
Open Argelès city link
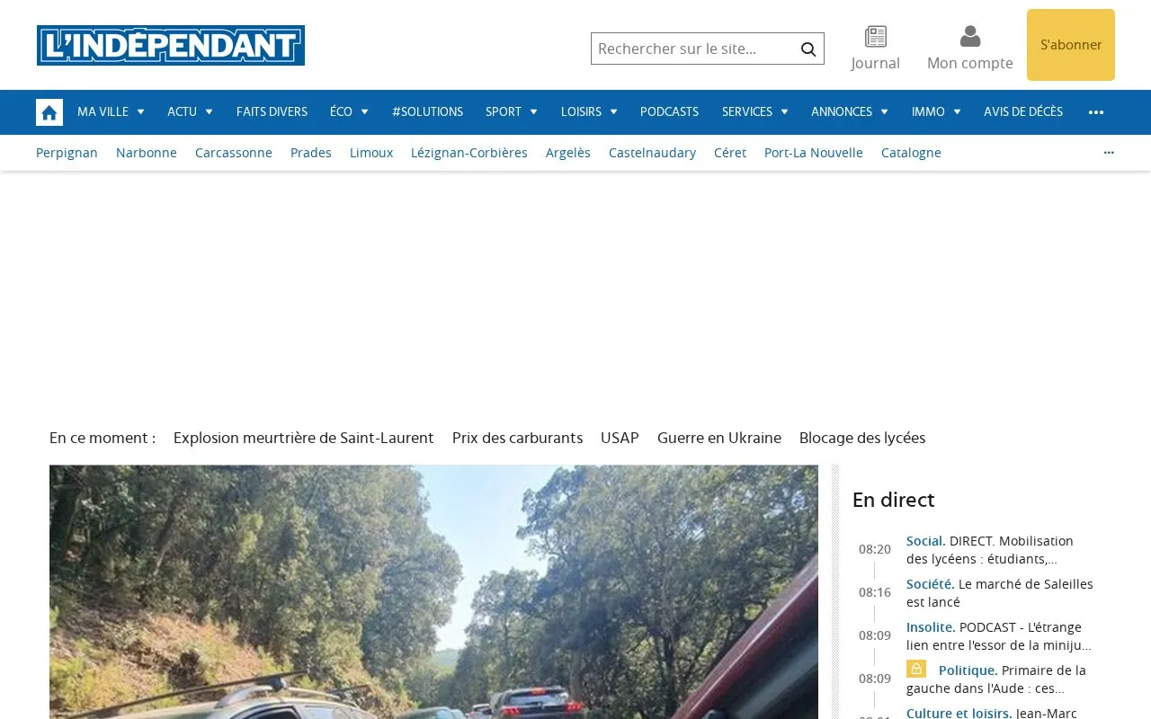click(568, 153)
